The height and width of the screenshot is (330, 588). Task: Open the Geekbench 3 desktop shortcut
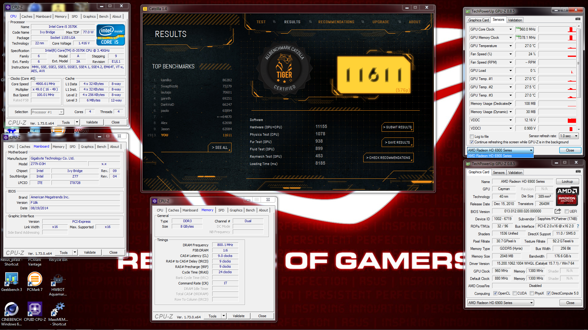(11, 281)
